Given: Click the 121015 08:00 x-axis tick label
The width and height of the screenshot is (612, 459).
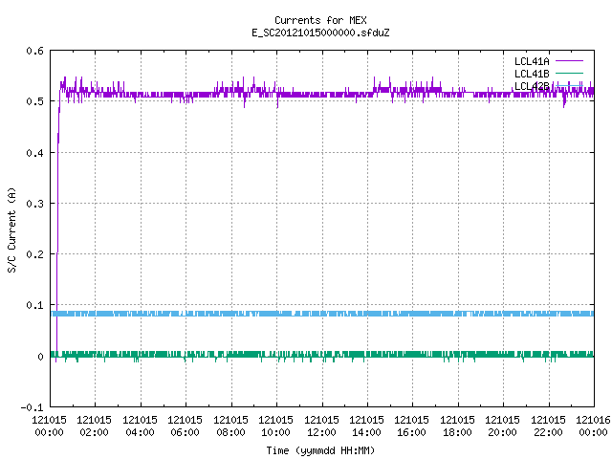Looking at the screenshot, I should (230, 426).
